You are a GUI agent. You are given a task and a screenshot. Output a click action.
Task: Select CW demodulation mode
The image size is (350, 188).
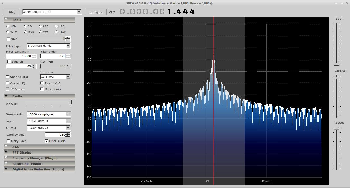(40, 32)
